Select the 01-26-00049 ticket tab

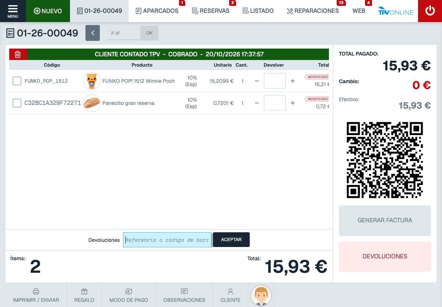(x=99, y=11)
